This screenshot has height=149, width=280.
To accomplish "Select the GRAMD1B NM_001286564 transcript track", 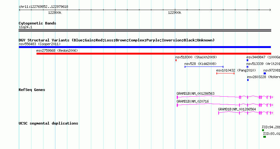I will 246,113.
